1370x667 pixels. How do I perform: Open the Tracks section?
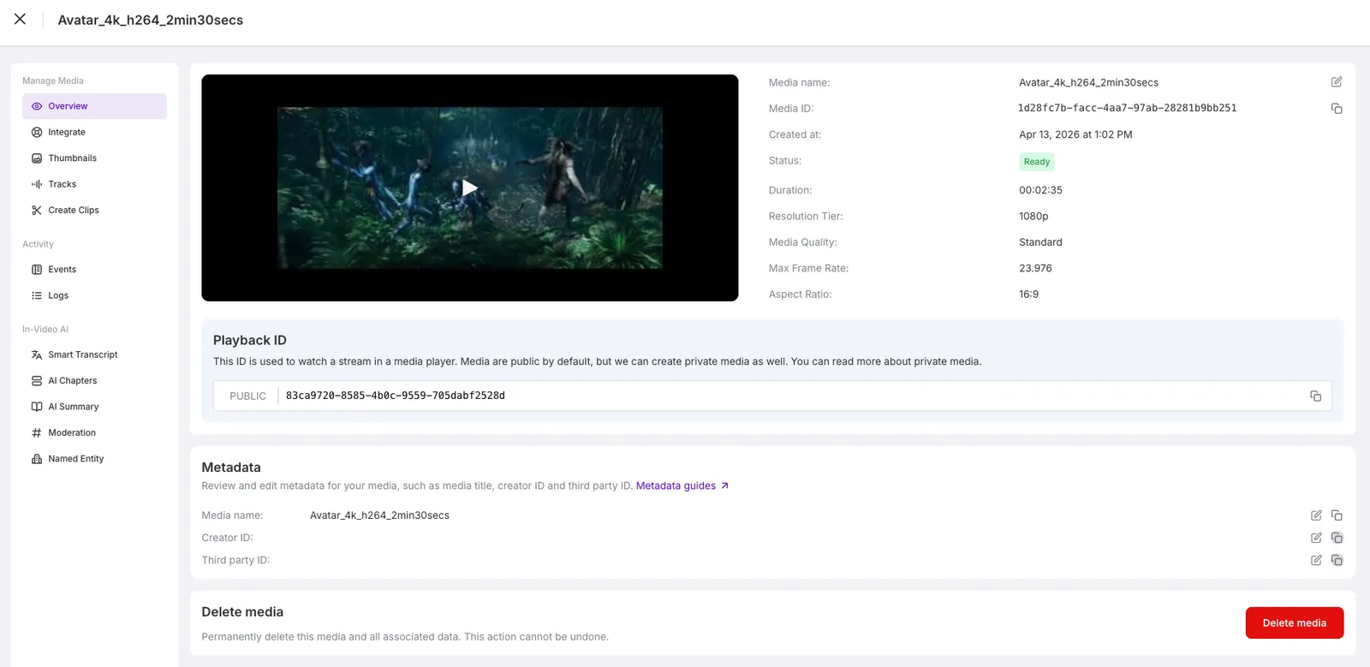click(94, 184)
